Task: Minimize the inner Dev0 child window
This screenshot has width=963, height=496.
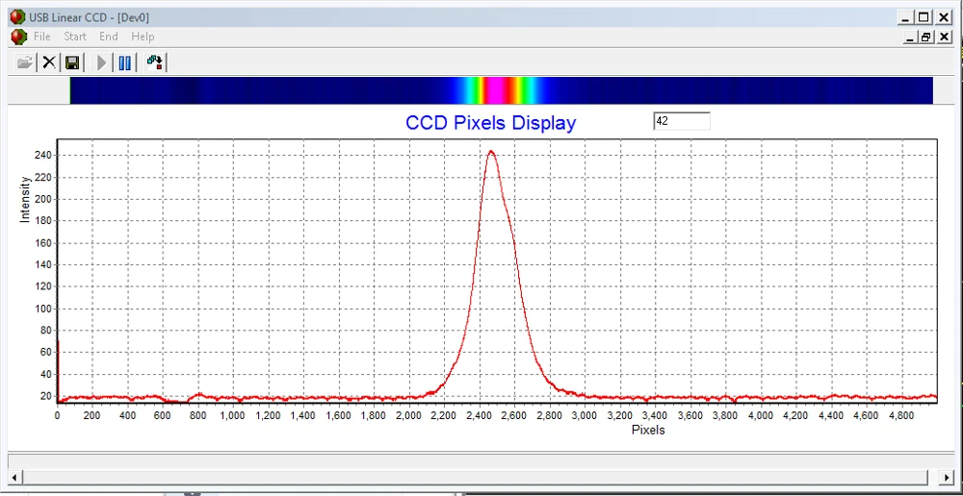Action: [911, 37]
